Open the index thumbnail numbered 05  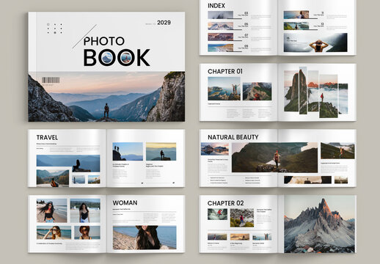[220, 26]
